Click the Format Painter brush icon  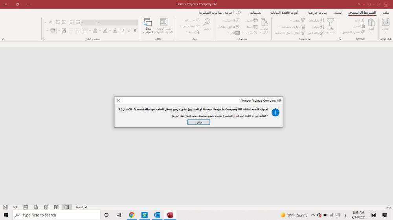[363, 32]
